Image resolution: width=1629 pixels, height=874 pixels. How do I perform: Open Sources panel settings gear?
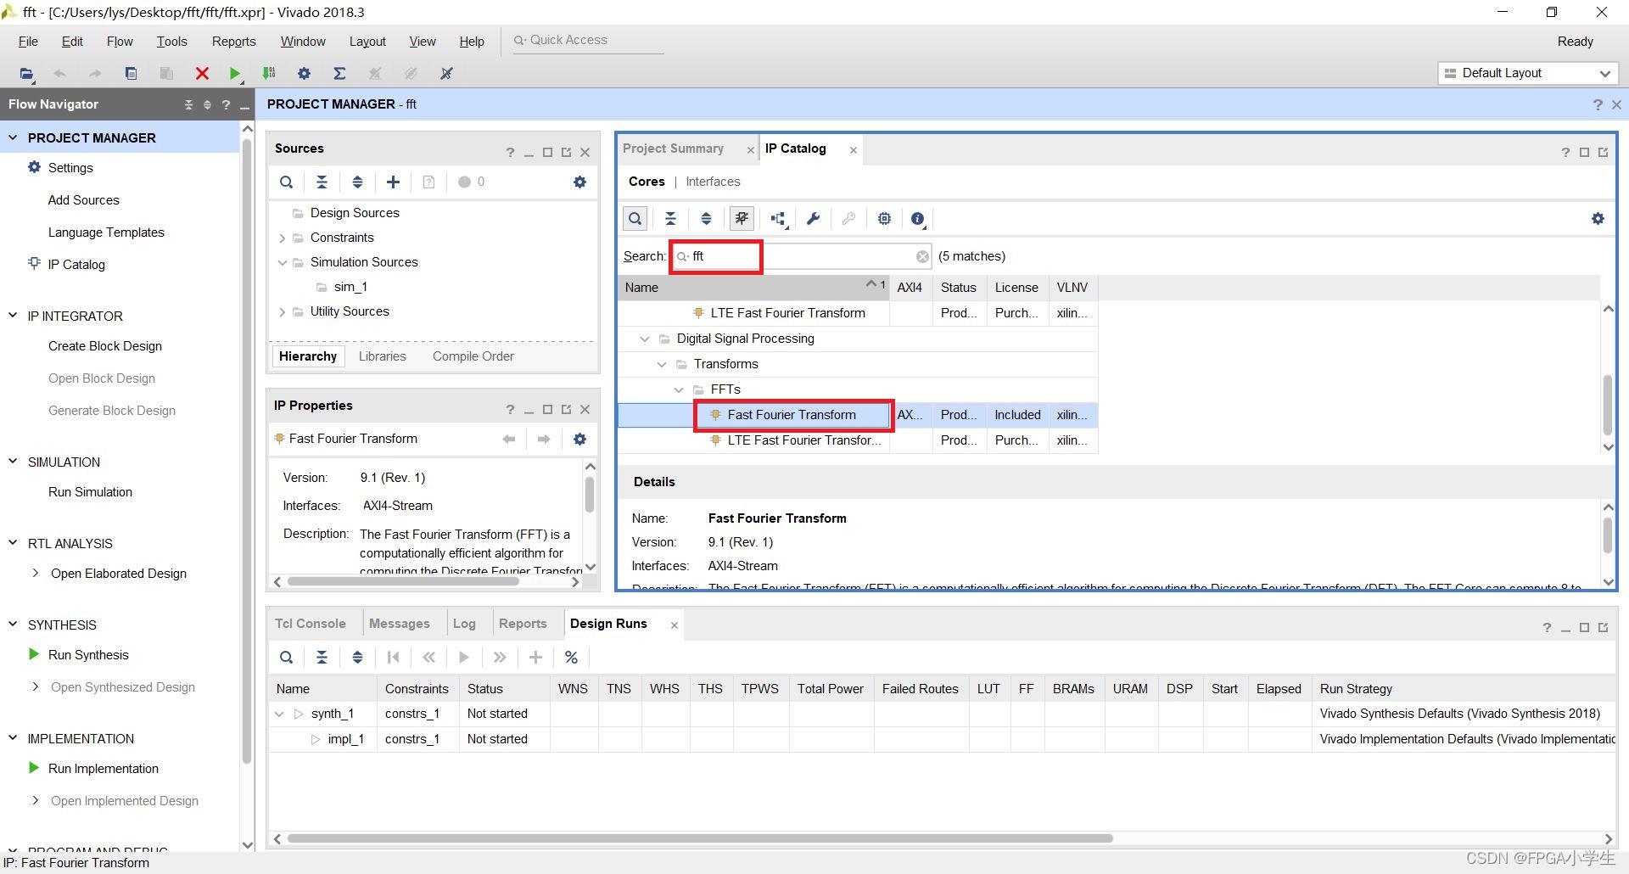tap(579, 182)
